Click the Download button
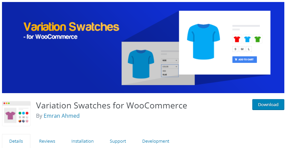 [268, 104]
